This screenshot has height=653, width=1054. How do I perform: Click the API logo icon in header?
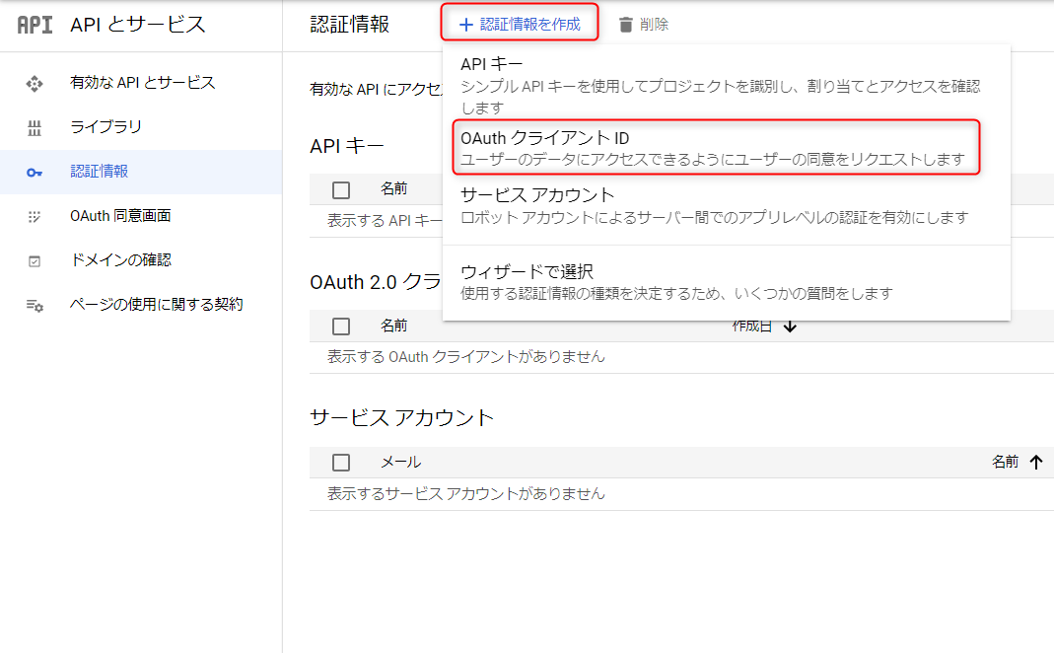pyautogui.click(x=35, y=26)
